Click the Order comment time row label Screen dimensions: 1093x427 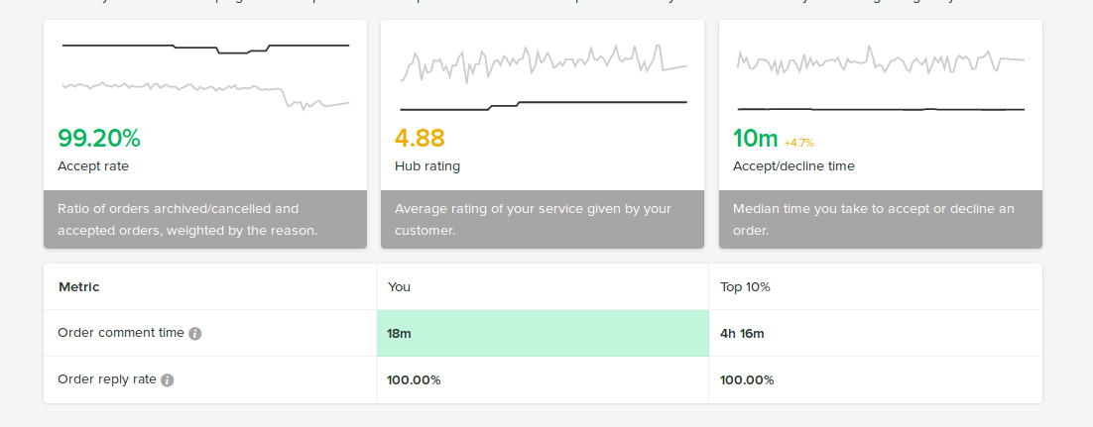(x=121, y=333)
